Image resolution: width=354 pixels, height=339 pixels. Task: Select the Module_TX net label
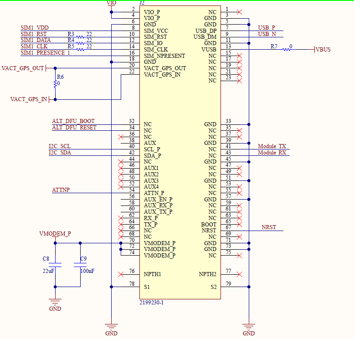[272, 146]
